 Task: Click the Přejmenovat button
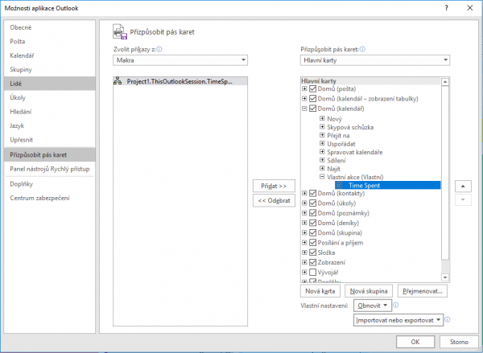tap(423, 291)
